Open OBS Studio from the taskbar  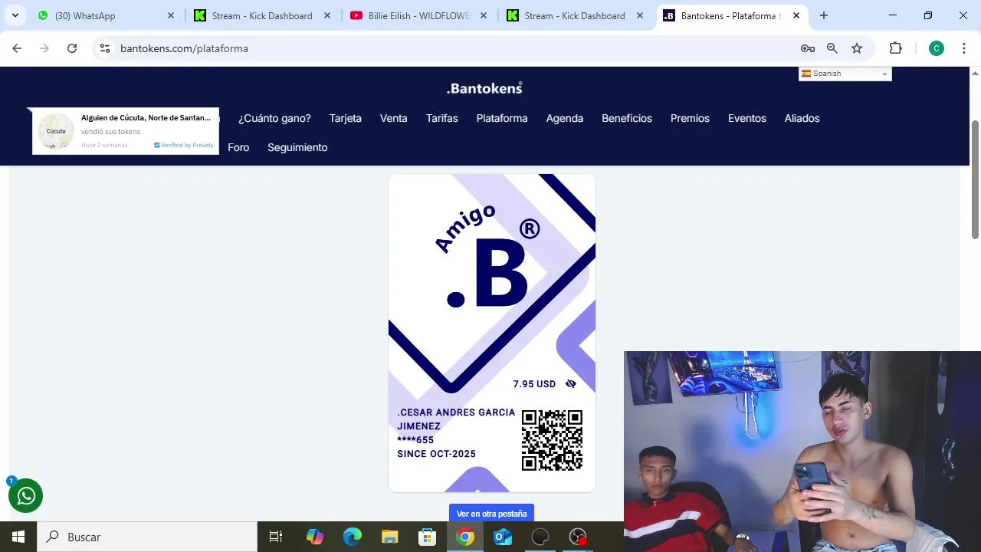coord(540,537)
